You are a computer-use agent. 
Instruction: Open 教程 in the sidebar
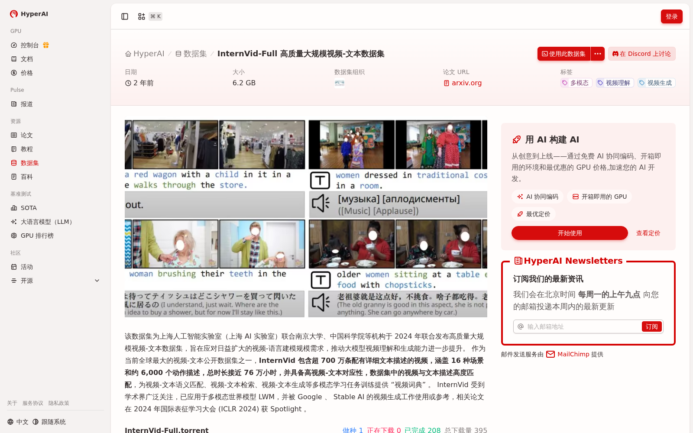coord(55,149)
